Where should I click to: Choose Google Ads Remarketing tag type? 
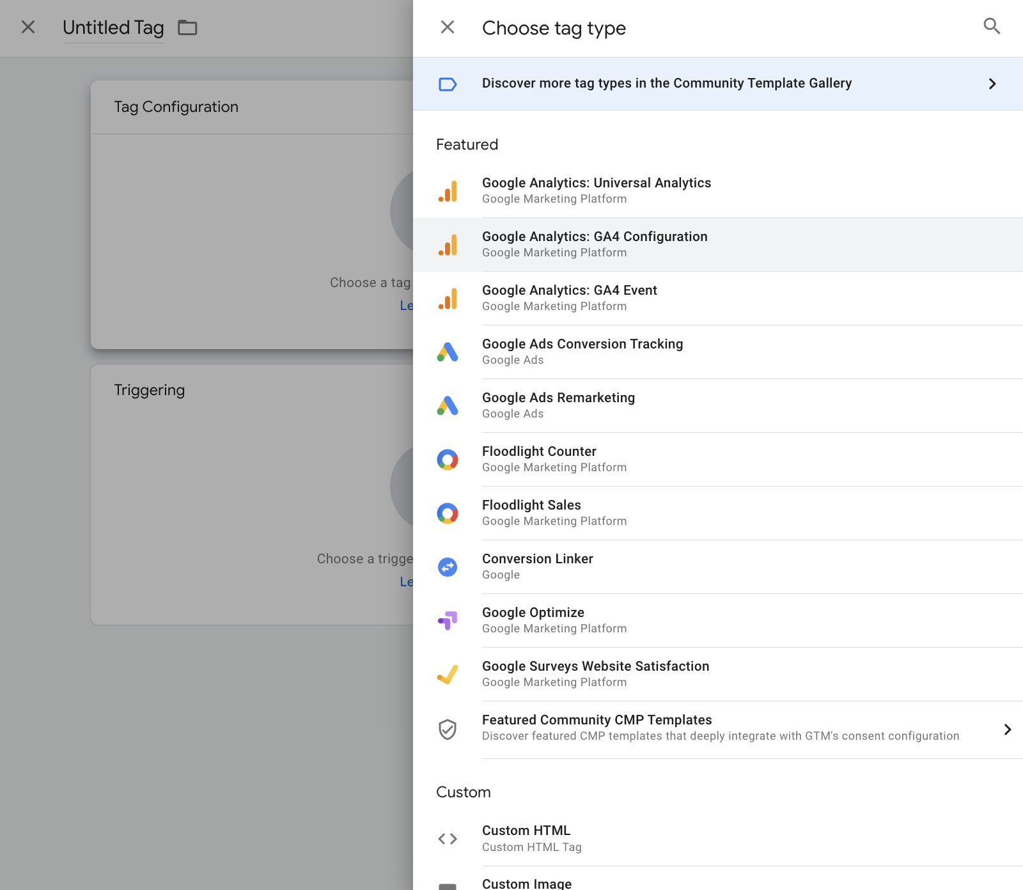point(558,405)
